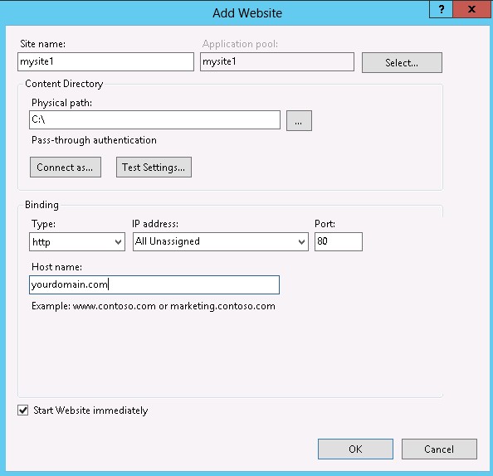Click the Add Website title bar
The image size is (493, 476).
pyautogui.click(x=247, y=13)
